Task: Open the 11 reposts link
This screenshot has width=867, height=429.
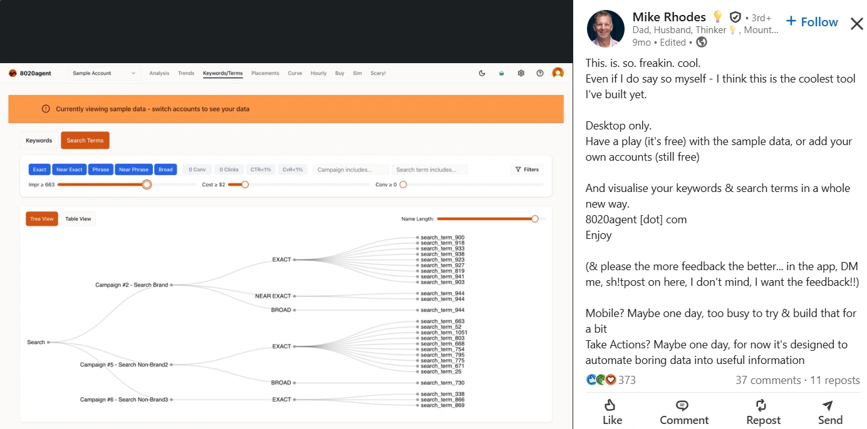Action: (x=835, y=380)
